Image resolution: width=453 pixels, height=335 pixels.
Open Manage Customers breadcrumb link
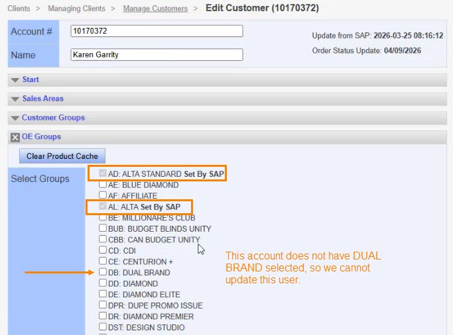point(157,9)
